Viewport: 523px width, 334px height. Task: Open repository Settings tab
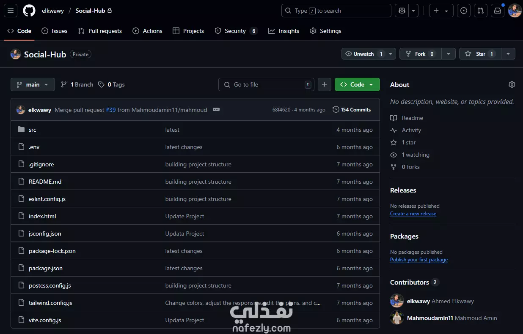point(325,31)
